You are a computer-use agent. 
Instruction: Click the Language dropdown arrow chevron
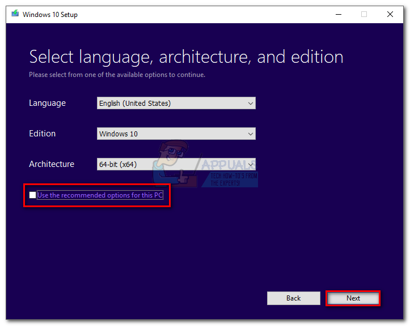[250, 103]
